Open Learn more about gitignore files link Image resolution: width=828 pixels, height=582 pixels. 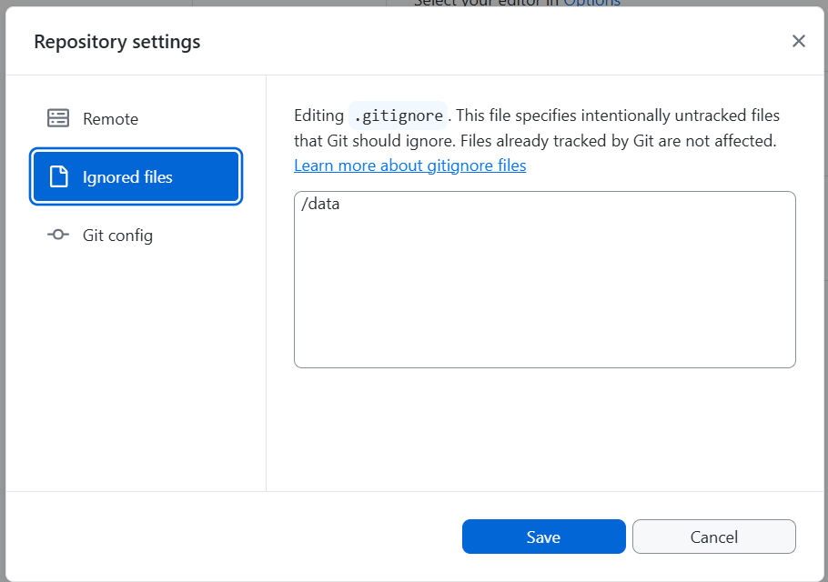[409, 166]
